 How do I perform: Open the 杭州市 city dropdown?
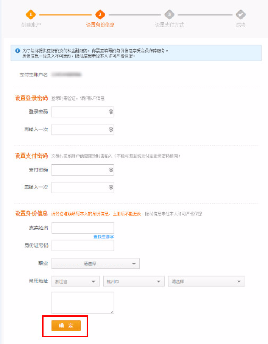click(x=133, y=281)
